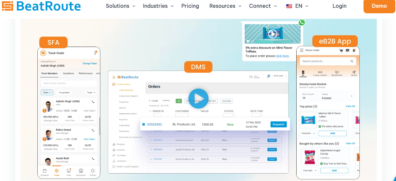The width and height of the screenshot is (396, 181).
Task: Select the All order filter chip
Action: coord(179,101)
